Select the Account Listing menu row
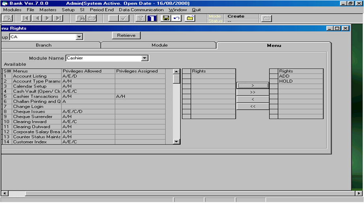364x203 pixels. 84,76
